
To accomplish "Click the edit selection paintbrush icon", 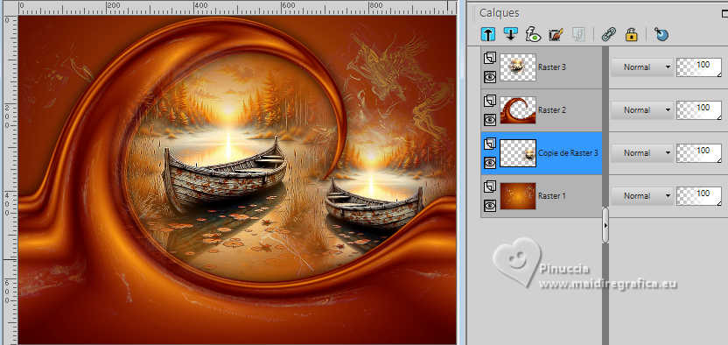I will [556, 34].
